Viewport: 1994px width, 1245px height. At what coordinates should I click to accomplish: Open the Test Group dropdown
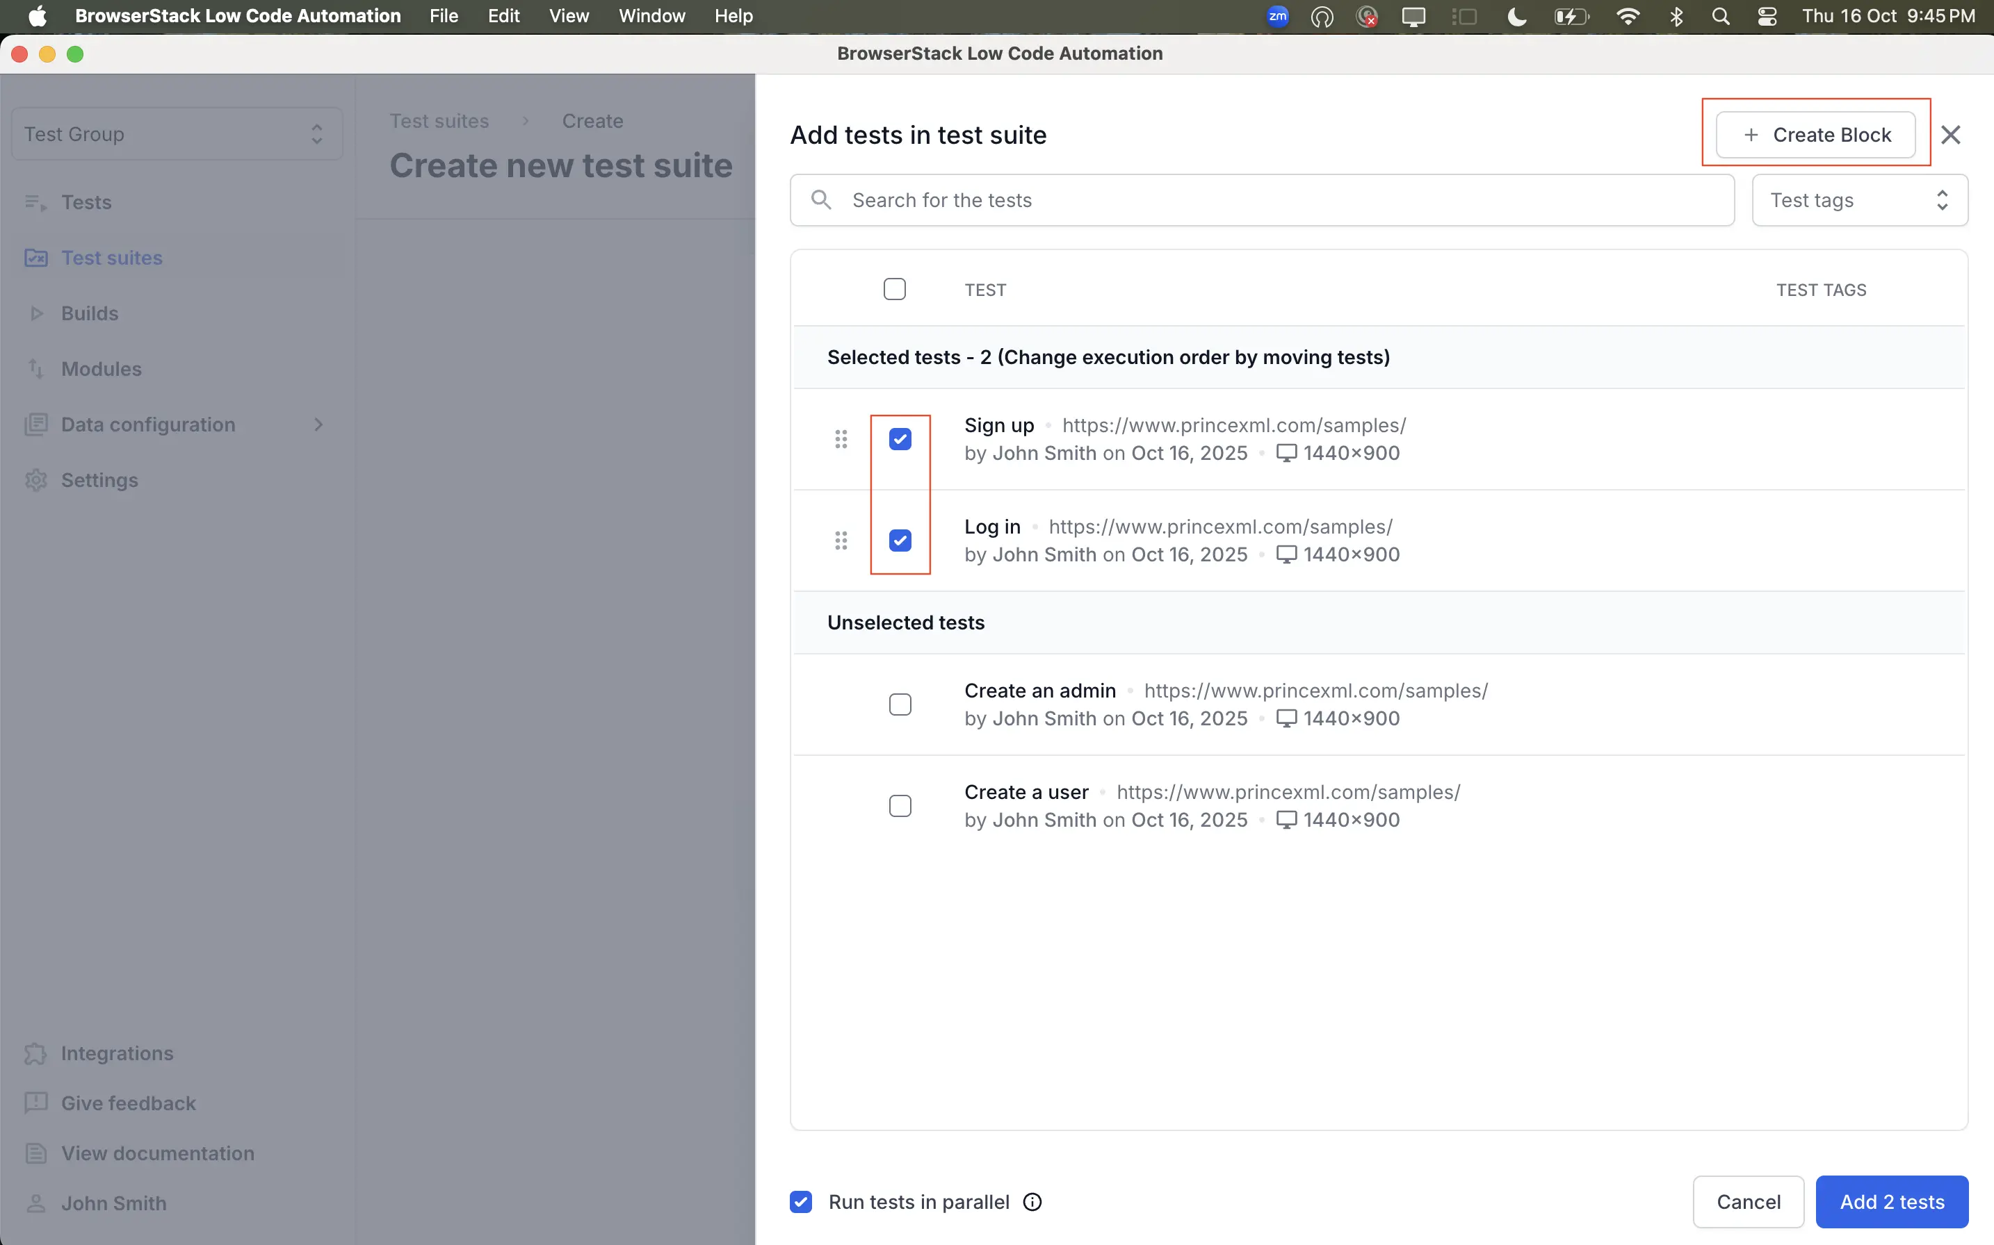coord(175,133)
